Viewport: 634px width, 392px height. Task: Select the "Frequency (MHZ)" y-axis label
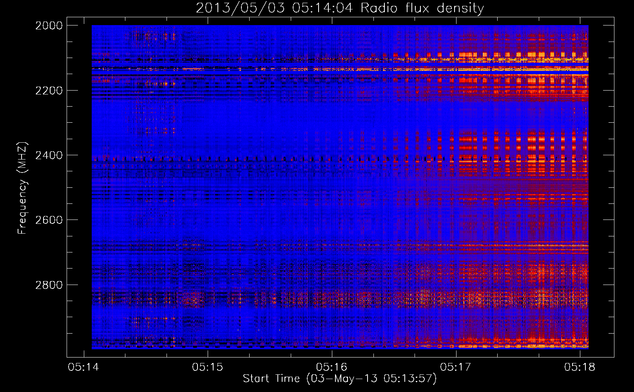[22, 188]
